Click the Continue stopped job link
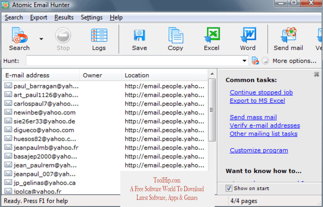This screenshot has height=207, width=323. [261, 92]
